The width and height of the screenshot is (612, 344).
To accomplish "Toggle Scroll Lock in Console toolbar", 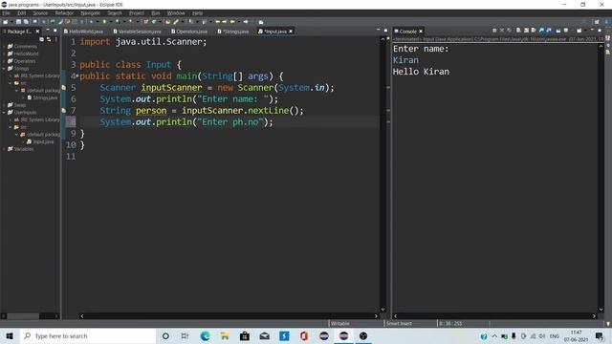I will point(526,31).
